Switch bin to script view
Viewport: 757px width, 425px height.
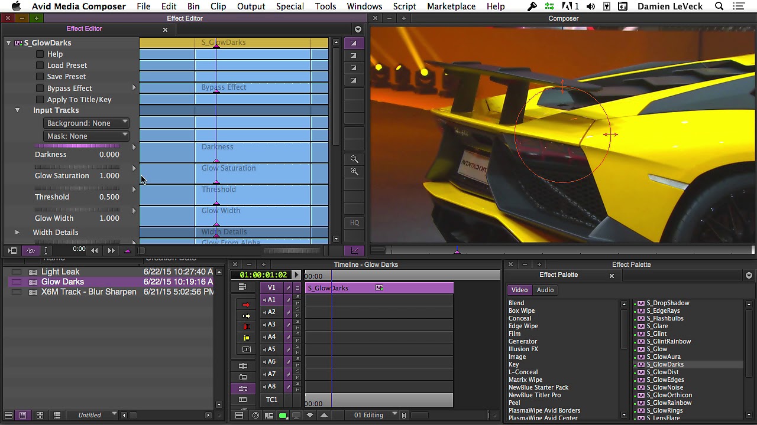[57, 416]
